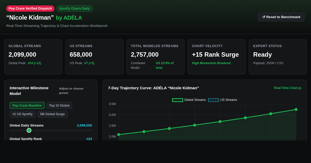Click the Global Spotify Rank #24 value
311x163 pixels.
(x=89, y=139)
